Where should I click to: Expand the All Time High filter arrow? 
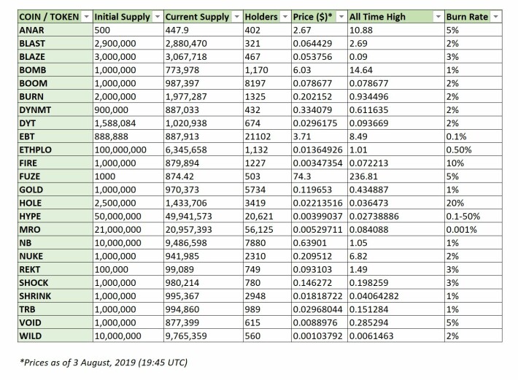438,17
